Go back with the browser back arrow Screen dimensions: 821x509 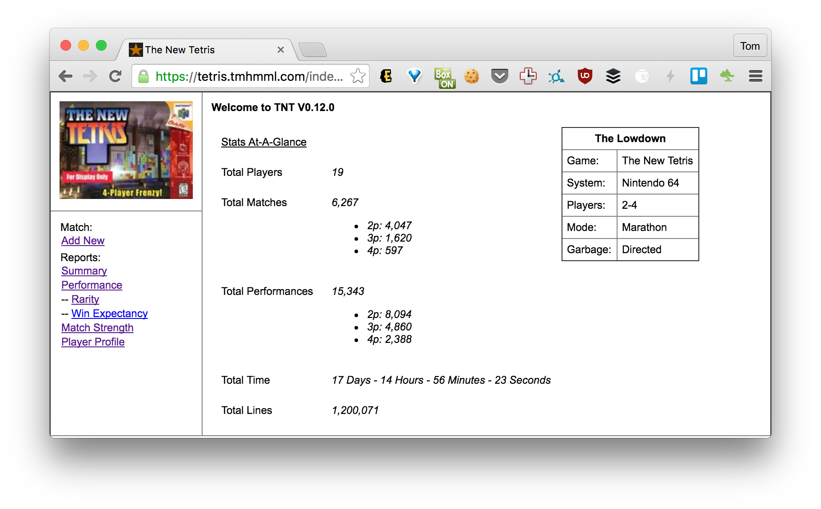click(66, 76)
